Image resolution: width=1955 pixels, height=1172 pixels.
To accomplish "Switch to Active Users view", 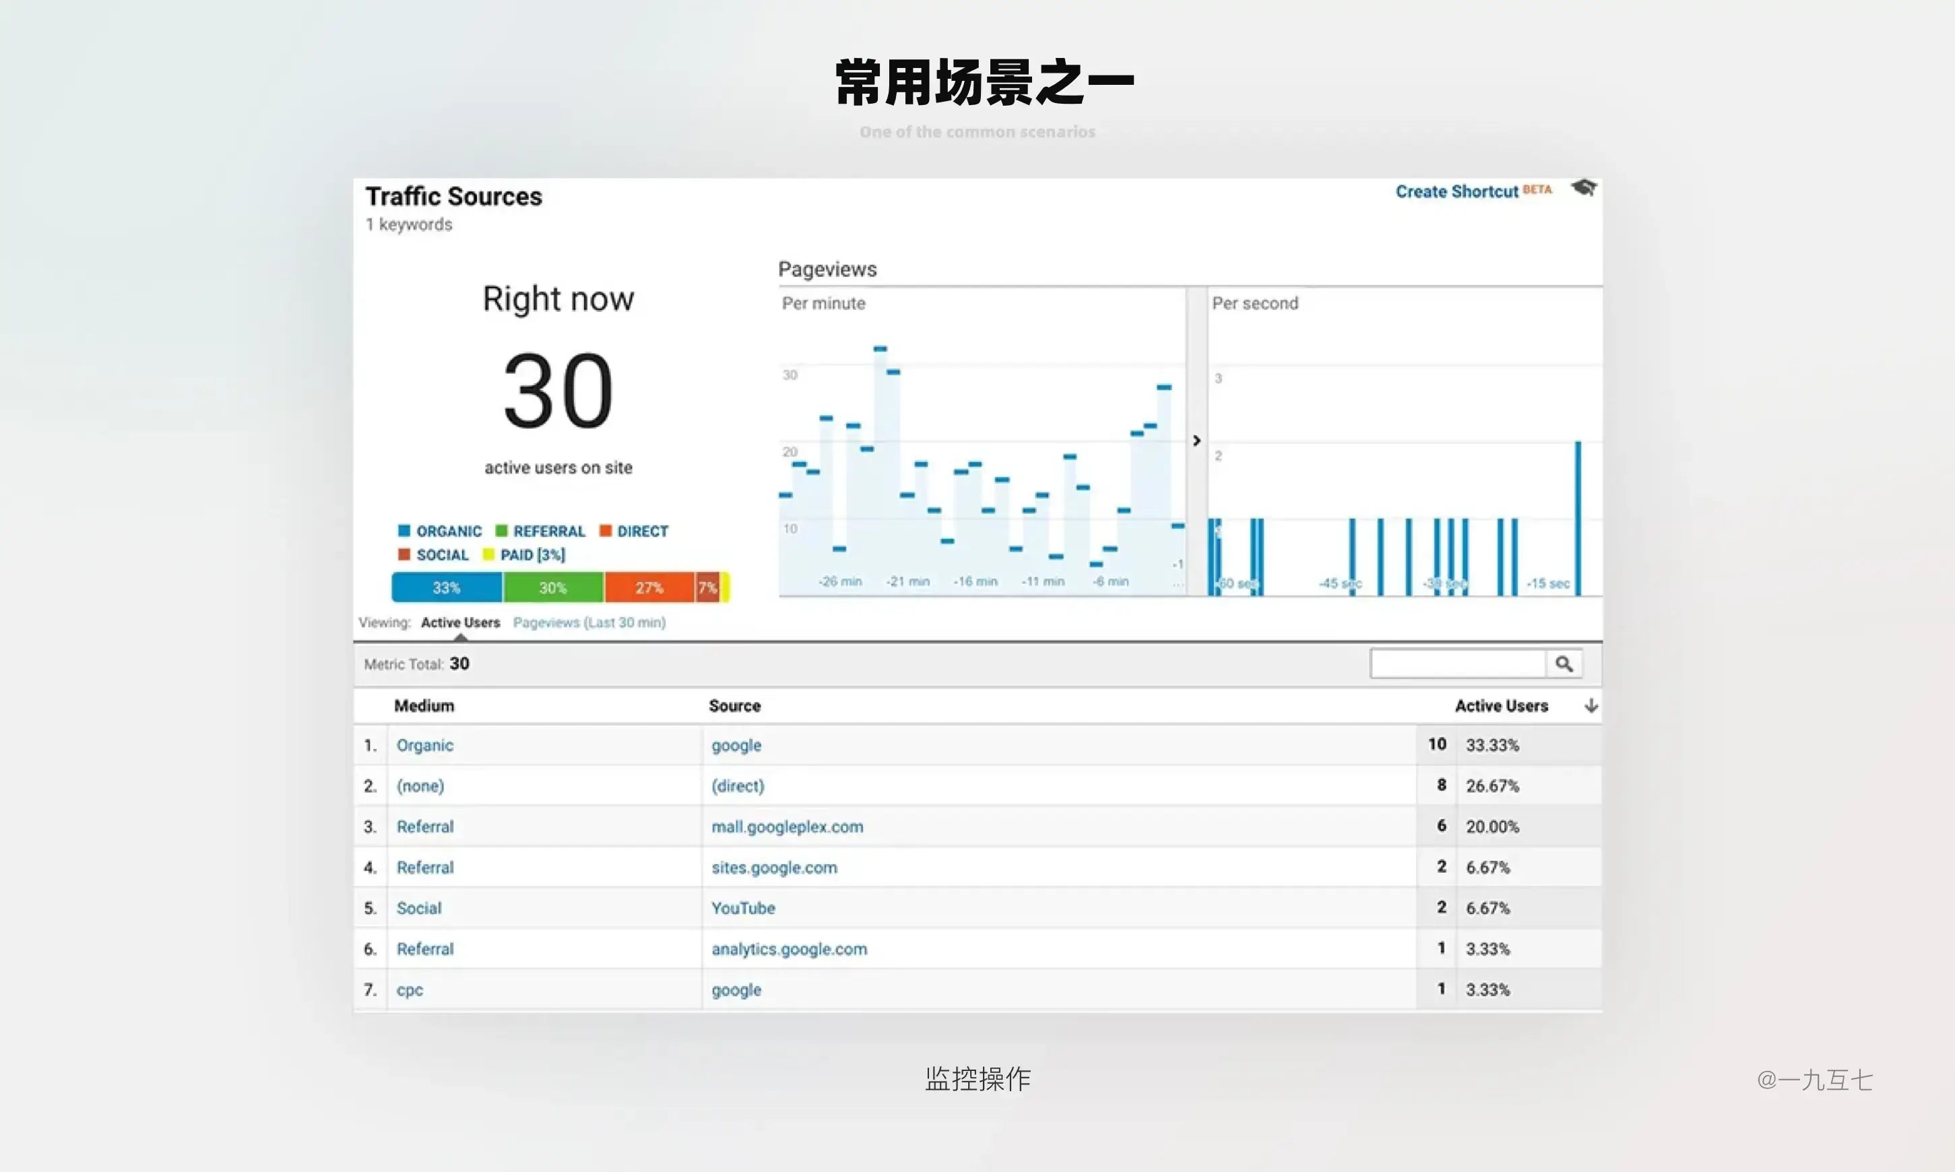I will [x=461, y=622].
